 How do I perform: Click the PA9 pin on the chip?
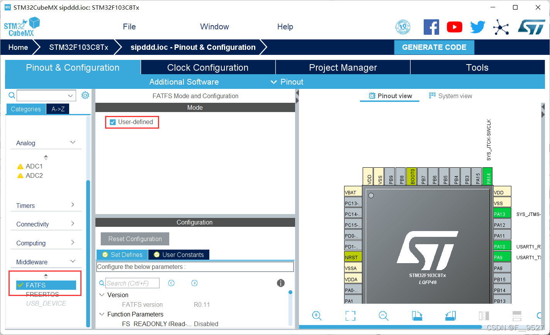click(x=502, y=257)
